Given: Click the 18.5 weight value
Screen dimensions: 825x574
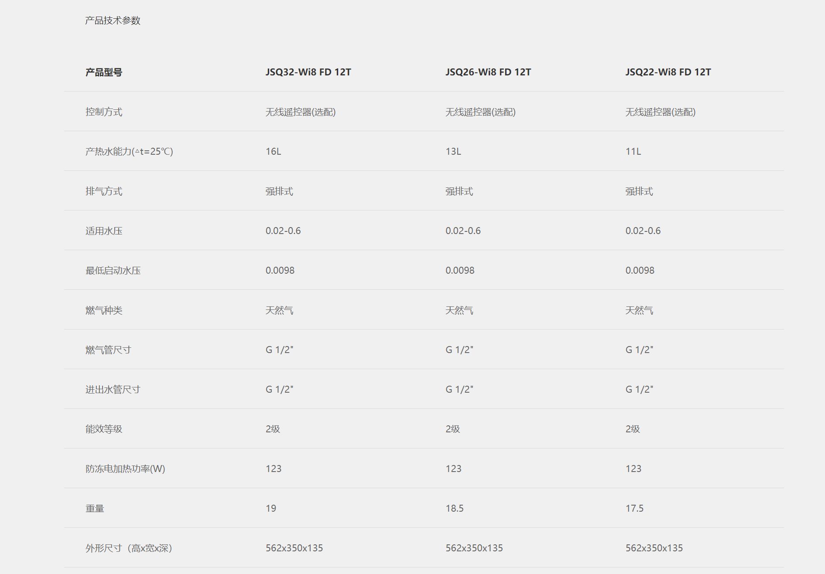Looking at the screenshot, I should pyautogui.click(x=454, y=509).
